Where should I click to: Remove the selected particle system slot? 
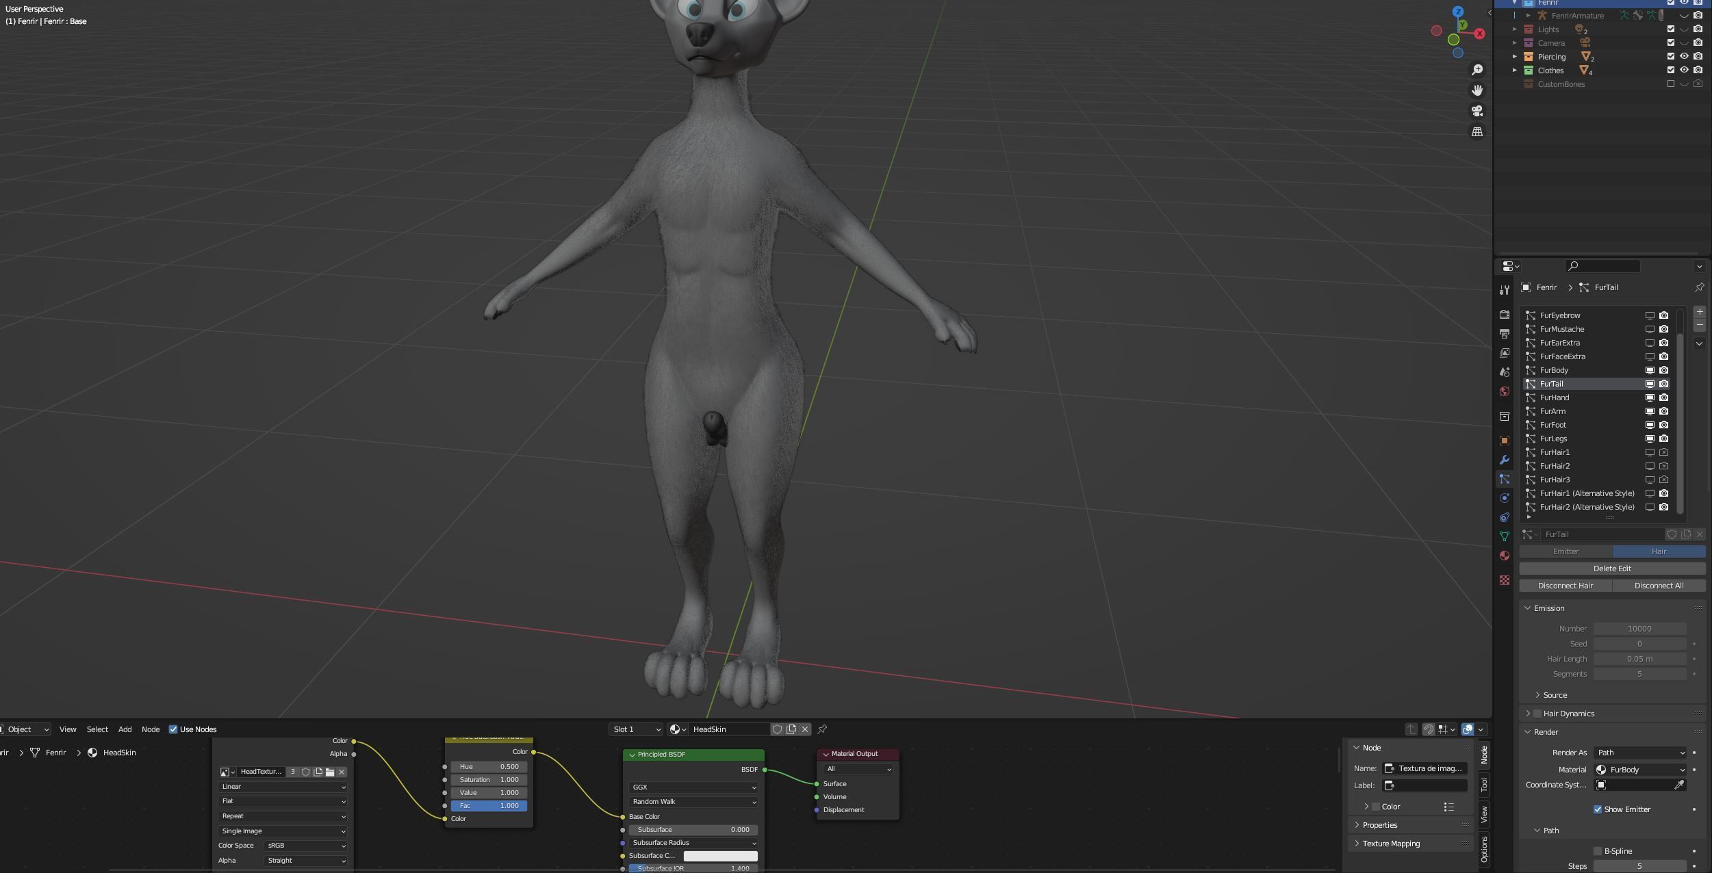coord(1699,326)
